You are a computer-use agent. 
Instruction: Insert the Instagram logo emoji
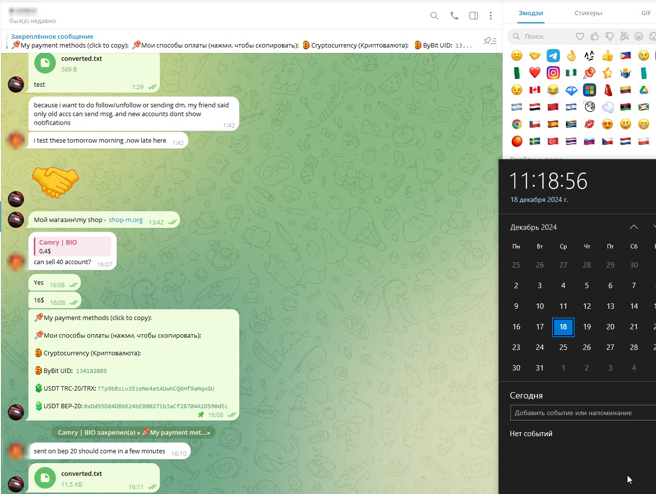(x=553, y=73)
